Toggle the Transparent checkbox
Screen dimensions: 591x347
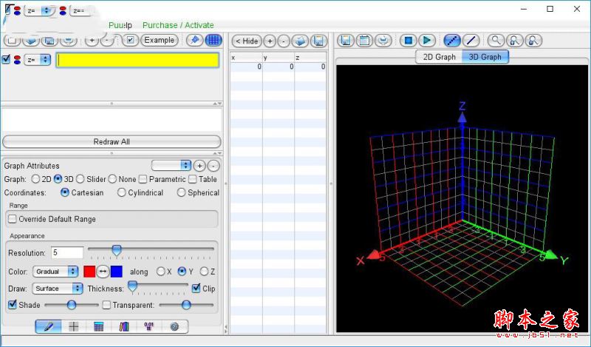pos(106,305)
